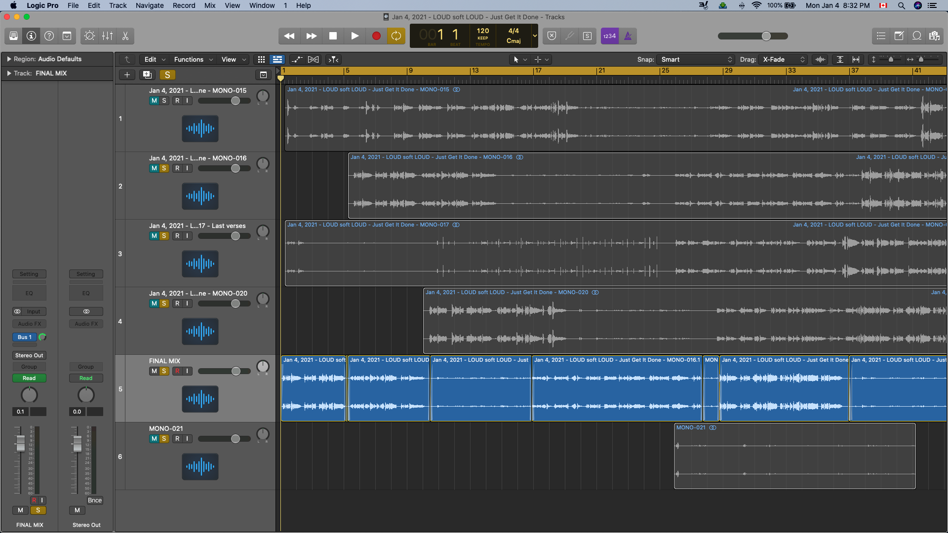
Task: Click the Replace mode icon
Action: tap(552, 36)
